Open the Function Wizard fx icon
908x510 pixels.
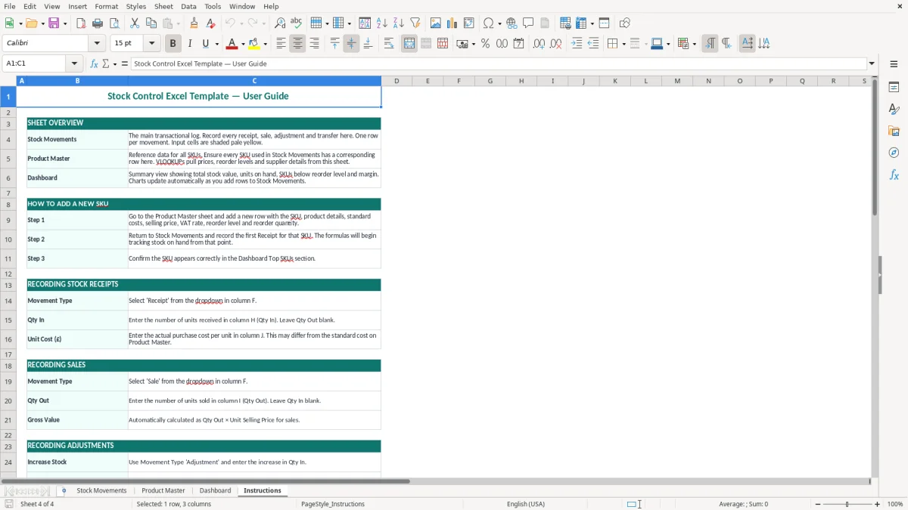pos(94,63)
